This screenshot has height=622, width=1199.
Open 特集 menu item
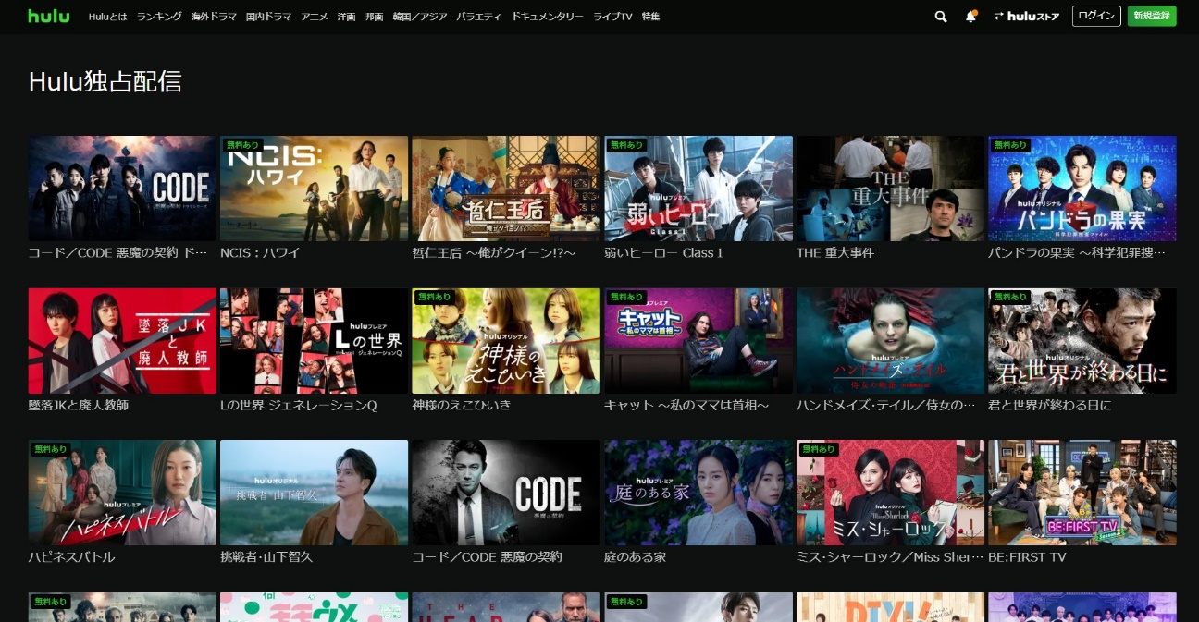tap(650, 17)
